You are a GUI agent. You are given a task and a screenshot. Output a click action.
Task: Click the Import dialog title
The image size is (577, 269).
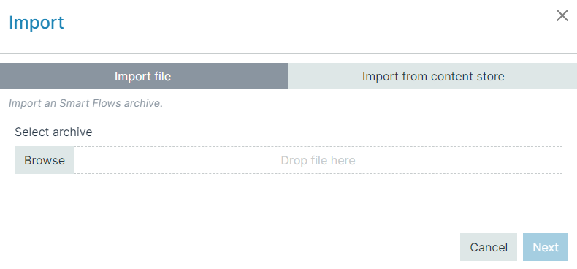click(36, 23)
